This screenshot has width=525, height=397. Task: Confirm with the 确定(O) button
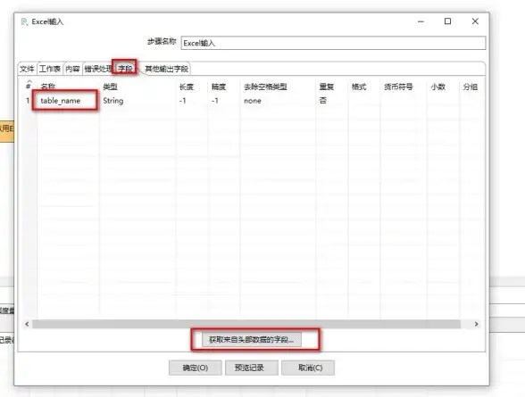[196, 368]
